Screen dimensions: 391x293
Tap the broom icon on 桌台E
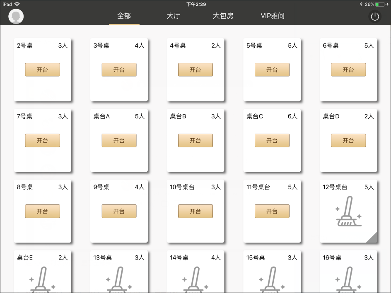tap(42, 281)
